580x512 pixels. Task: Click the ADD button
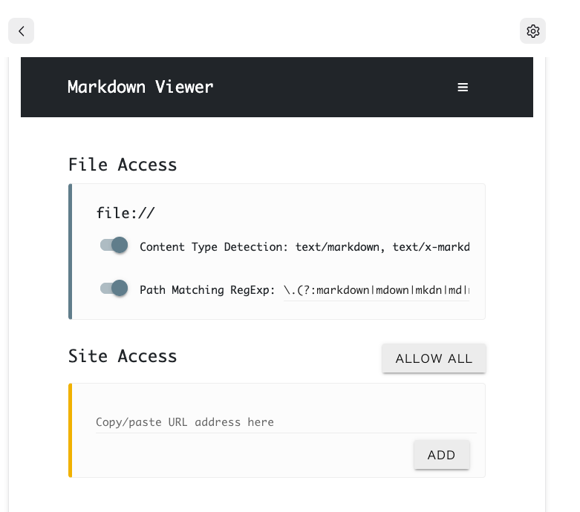pos(442,455)
